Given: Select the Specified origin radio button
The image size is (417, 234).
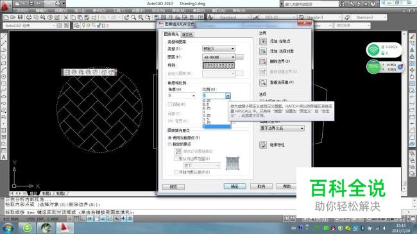Looking at the screenshot, I should [169, 144].
